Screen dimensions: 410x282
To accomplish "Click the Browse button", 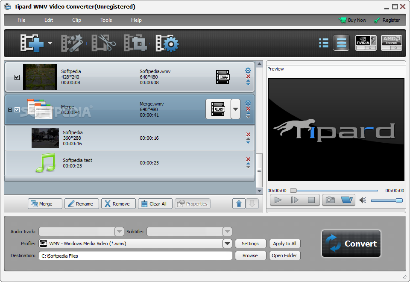I will [250, 256].
